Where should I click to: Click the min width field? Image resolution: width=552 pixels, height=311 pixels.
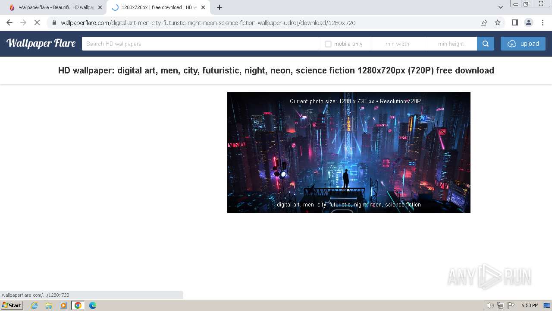pos(398,44)
